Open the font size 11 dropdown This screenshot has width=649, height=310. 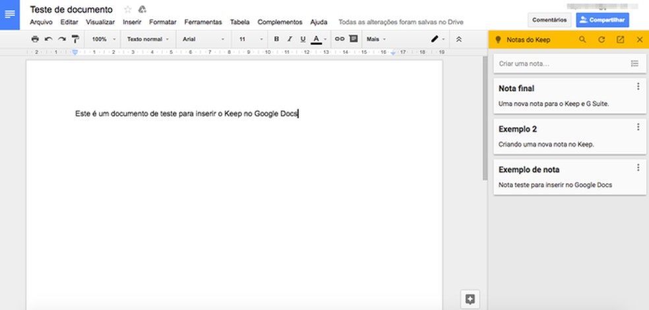tap(251, 39)
